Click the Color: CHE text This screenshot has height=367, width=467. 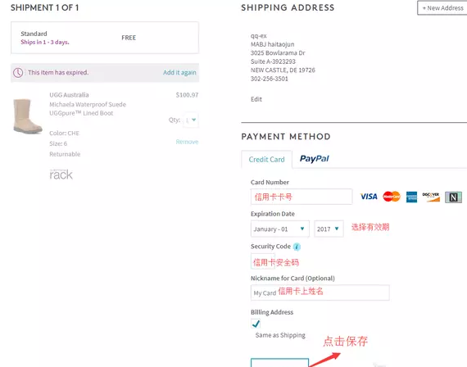[65, 134]
